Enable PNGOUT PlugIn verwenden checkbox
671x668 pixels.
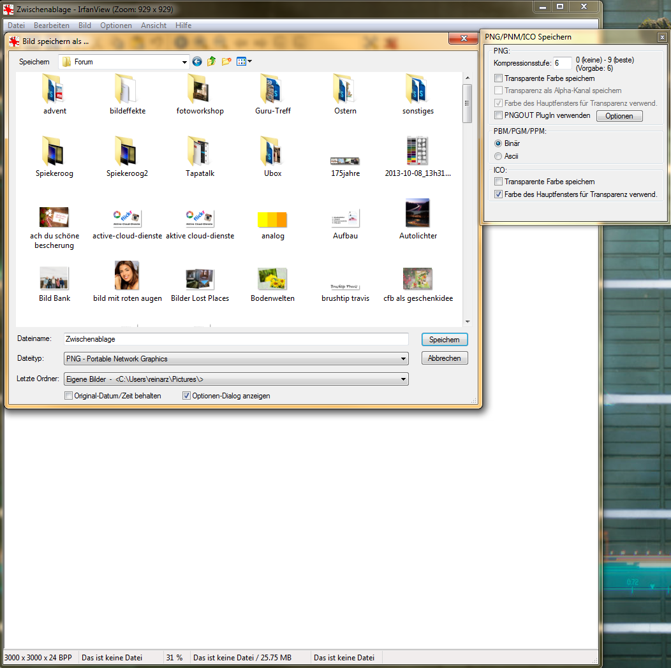click(499, 115)
